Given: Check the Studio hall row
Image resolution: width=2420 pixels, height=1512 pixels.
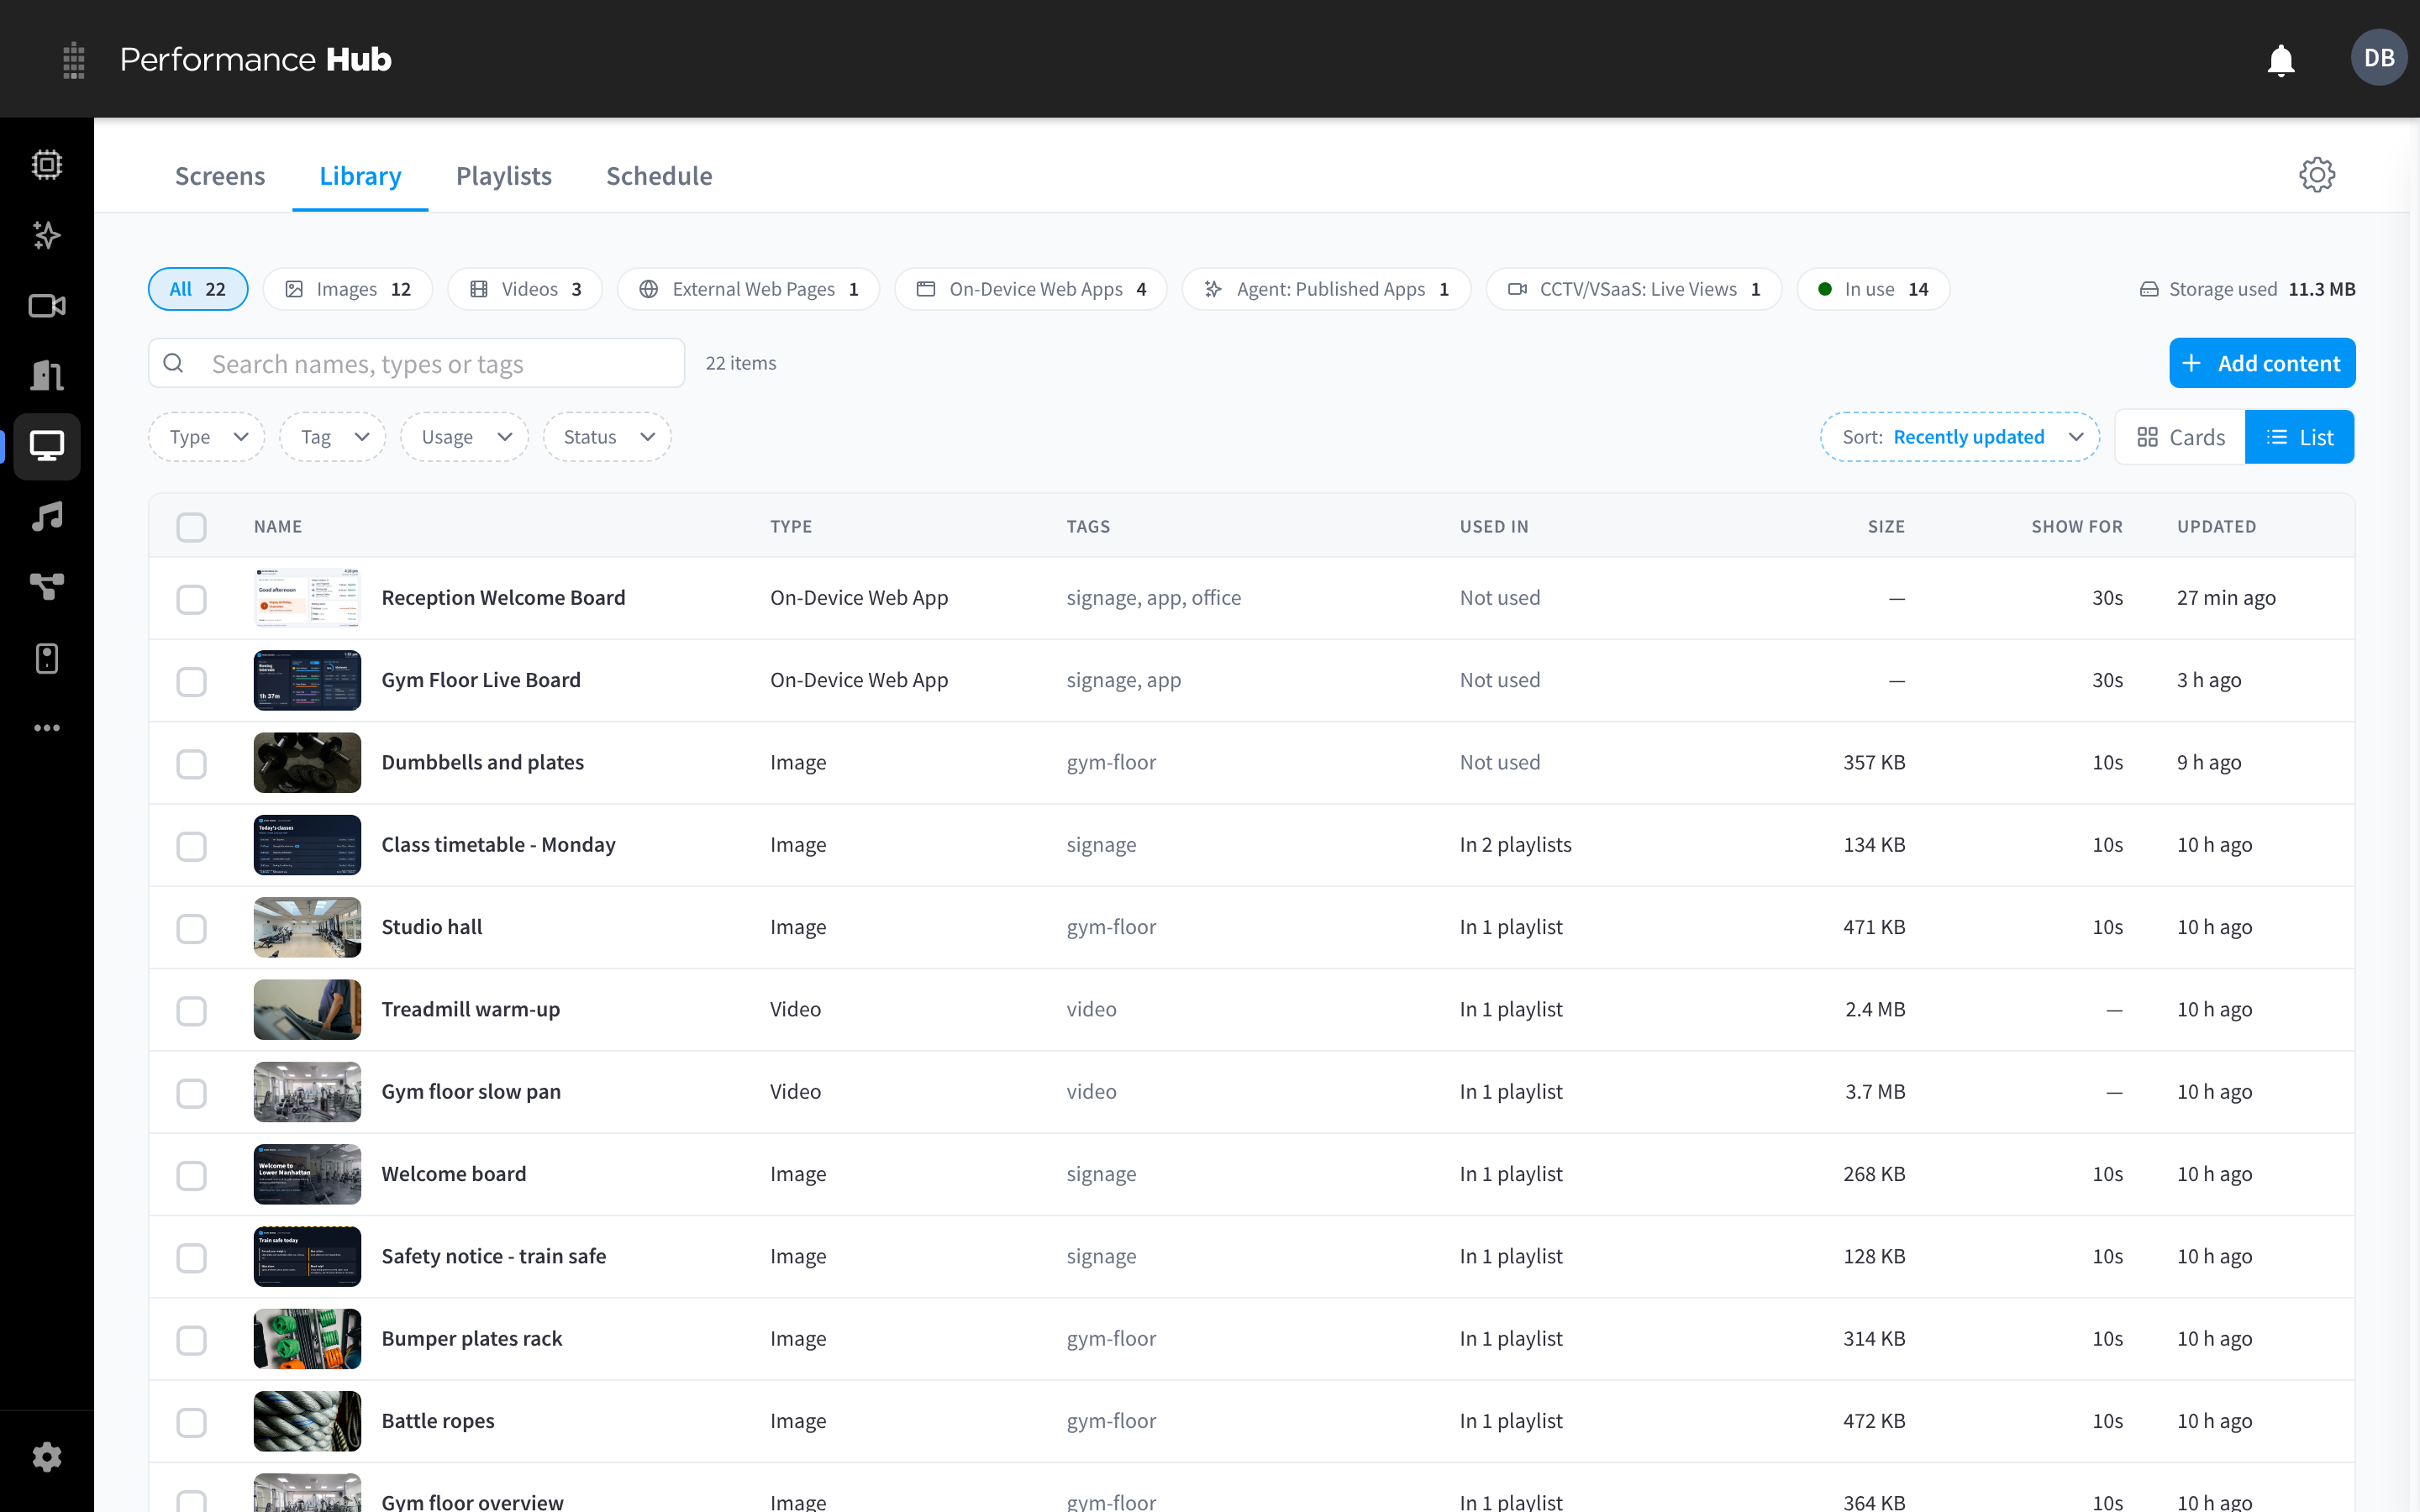Looking at the screenshot, I should click(191, 928).
